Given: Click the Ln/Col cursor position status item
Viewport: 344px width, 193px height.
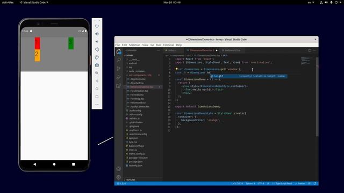Looking at the screenshot, I should [x=237, y=183].
